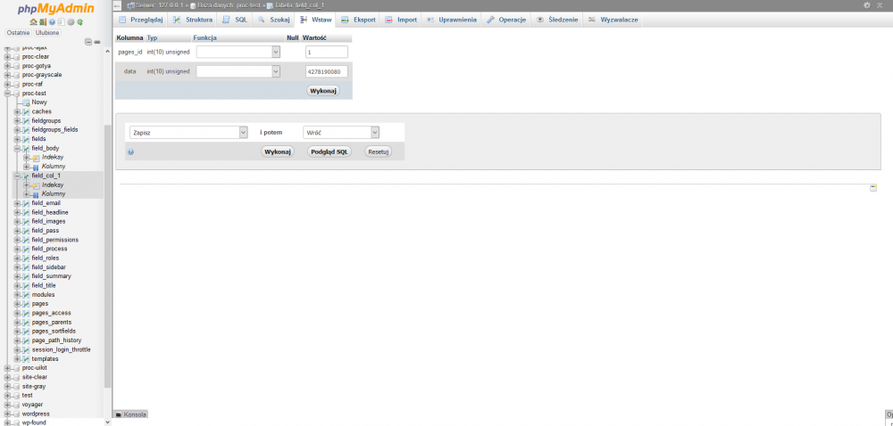Viewport: 893px width, 426px height.
Task: Click the chain link icon above tree
Action: [97, 42]
